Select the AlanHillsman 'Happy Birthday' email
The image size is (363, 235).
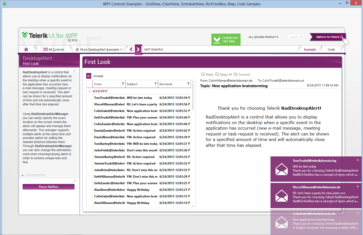pyautogui.click(x=142, y=203)
